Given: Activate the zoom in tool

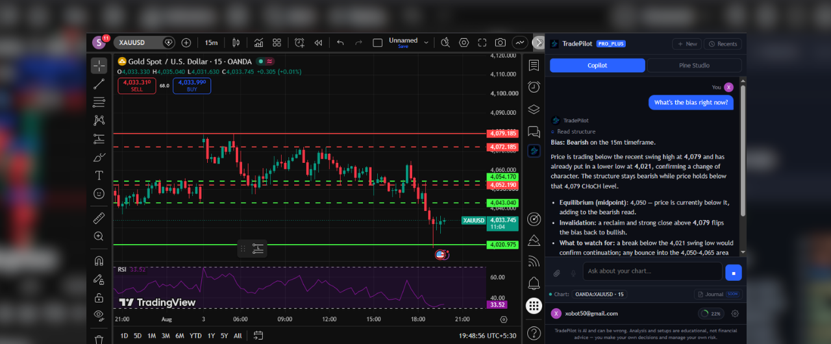Looking at the screenshot, I should pos(99,236).
